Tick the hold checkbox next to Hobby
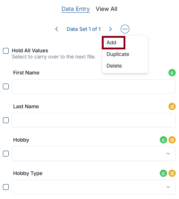The image size is (179, 199). [x=6, y=154]
